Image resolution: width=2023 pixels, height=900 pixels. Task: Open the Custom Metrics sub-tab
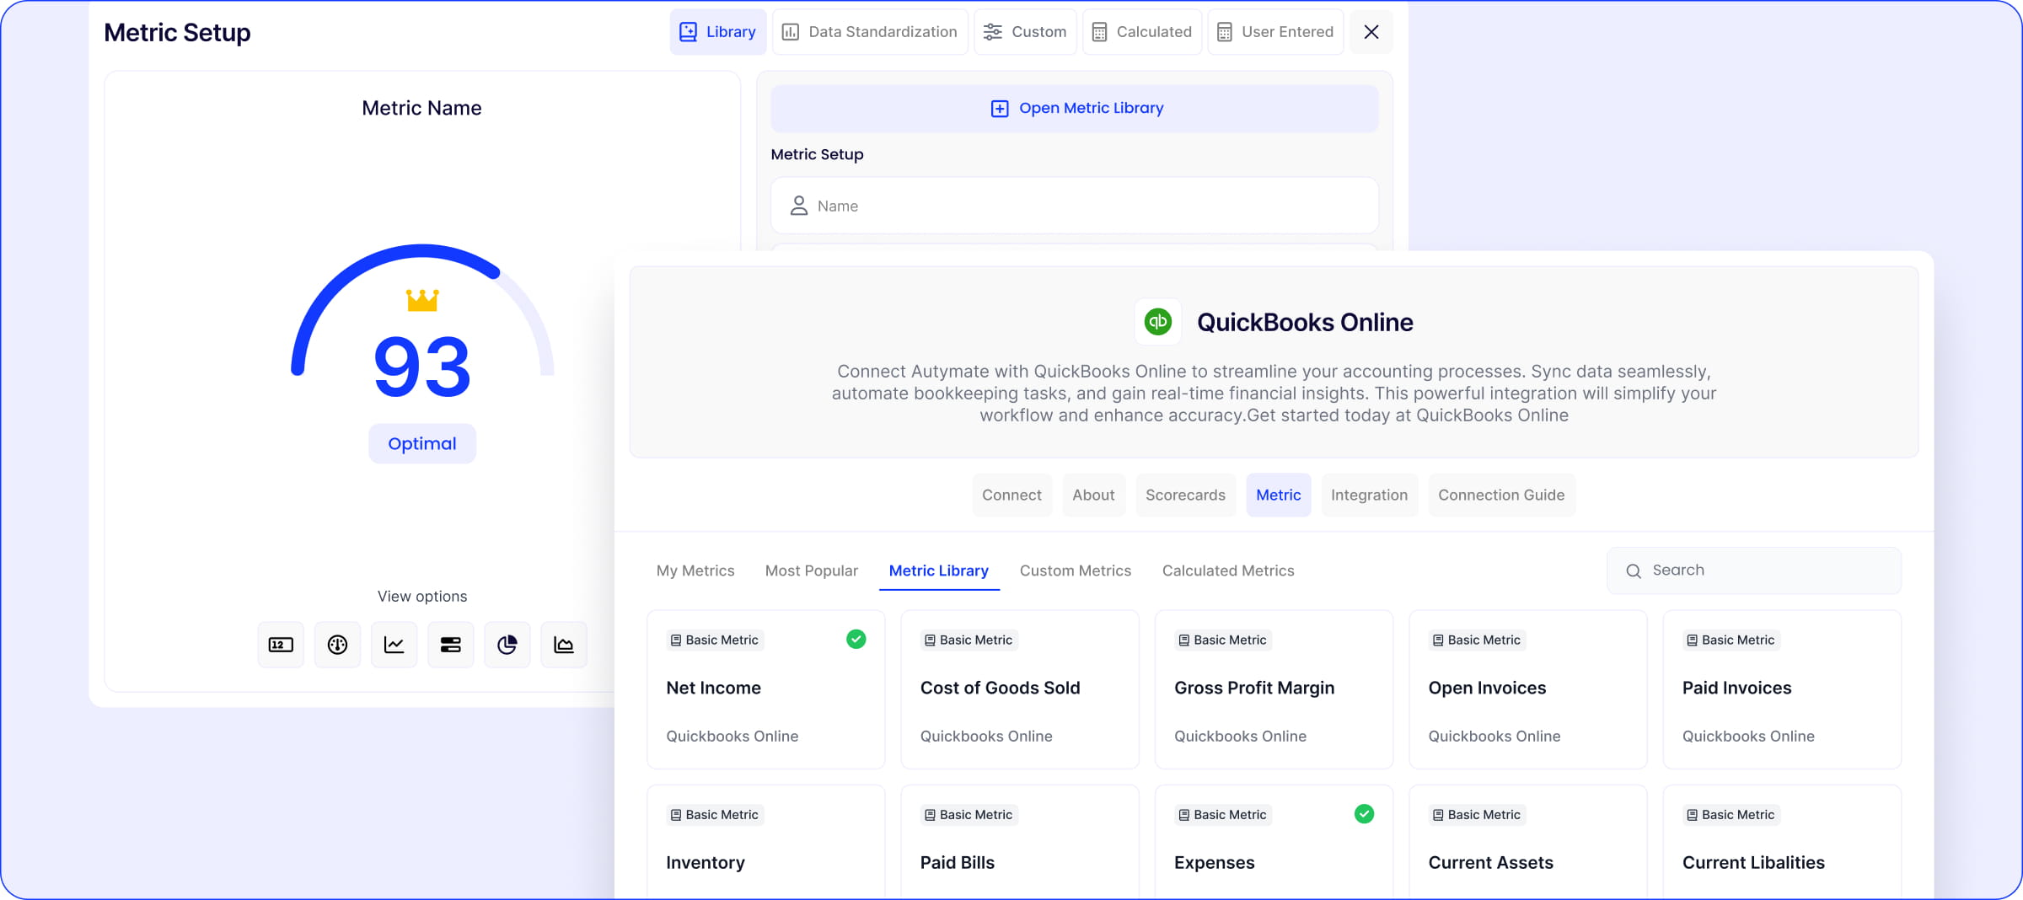tap(1076, 571)
